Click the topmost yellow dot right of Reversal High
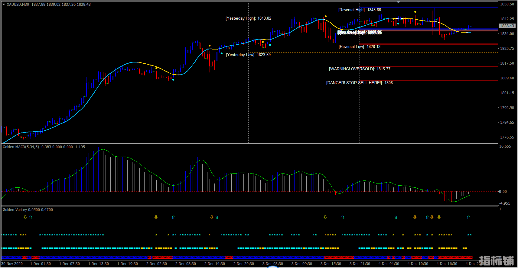Image resolution: width=518 pixels, height=268 pixels. pos(415,12)
